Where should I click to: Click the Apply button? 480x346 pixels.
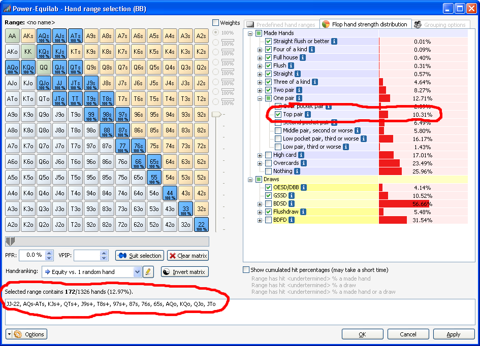click(x=454, y=334)
